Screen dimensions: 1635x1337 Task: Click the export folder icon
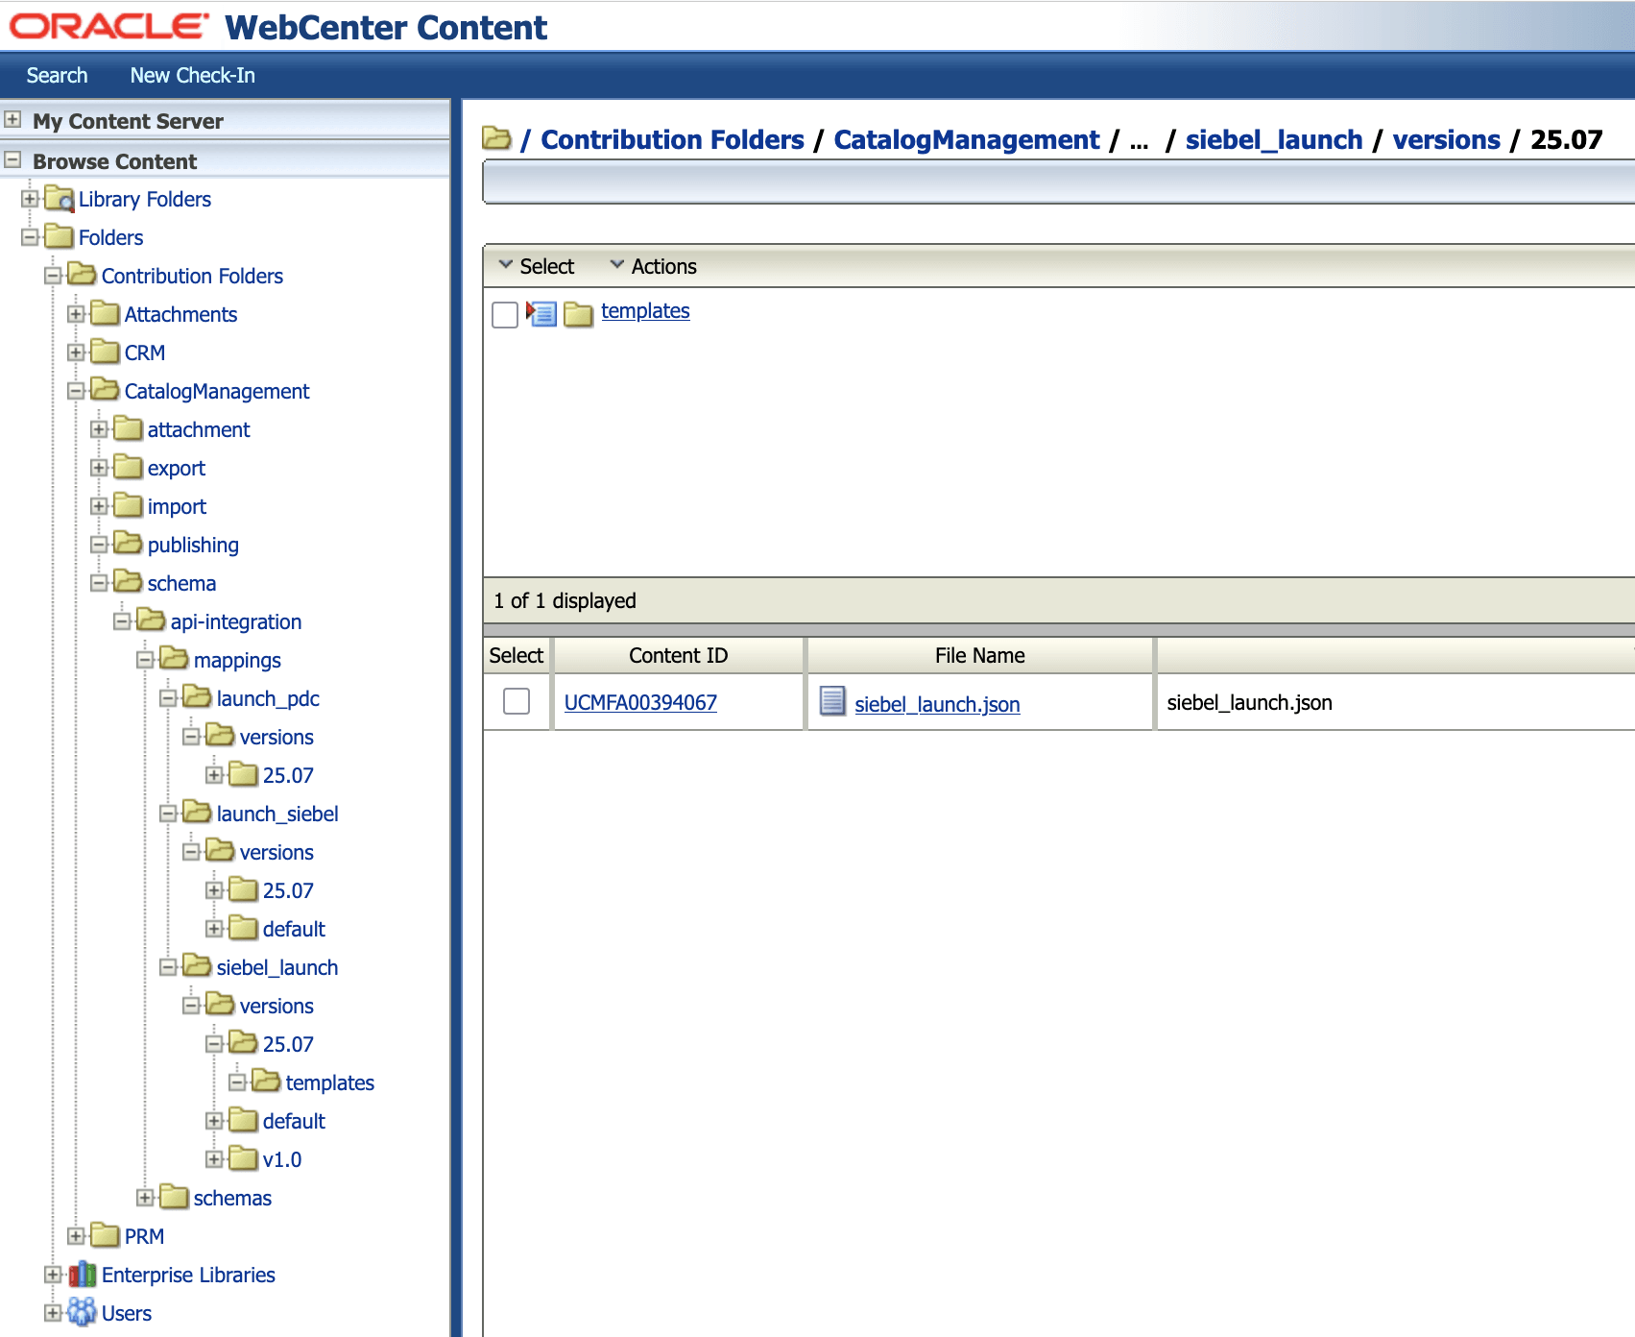(x=128, y=468)
